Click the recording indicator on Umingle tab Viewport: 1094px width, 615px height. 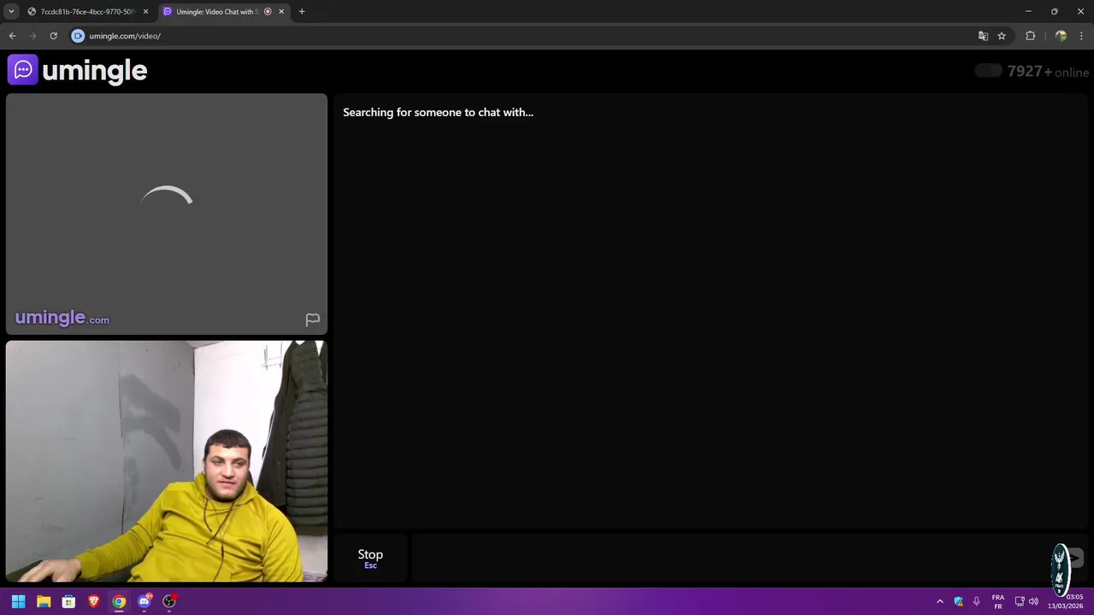tap(268, 12)
